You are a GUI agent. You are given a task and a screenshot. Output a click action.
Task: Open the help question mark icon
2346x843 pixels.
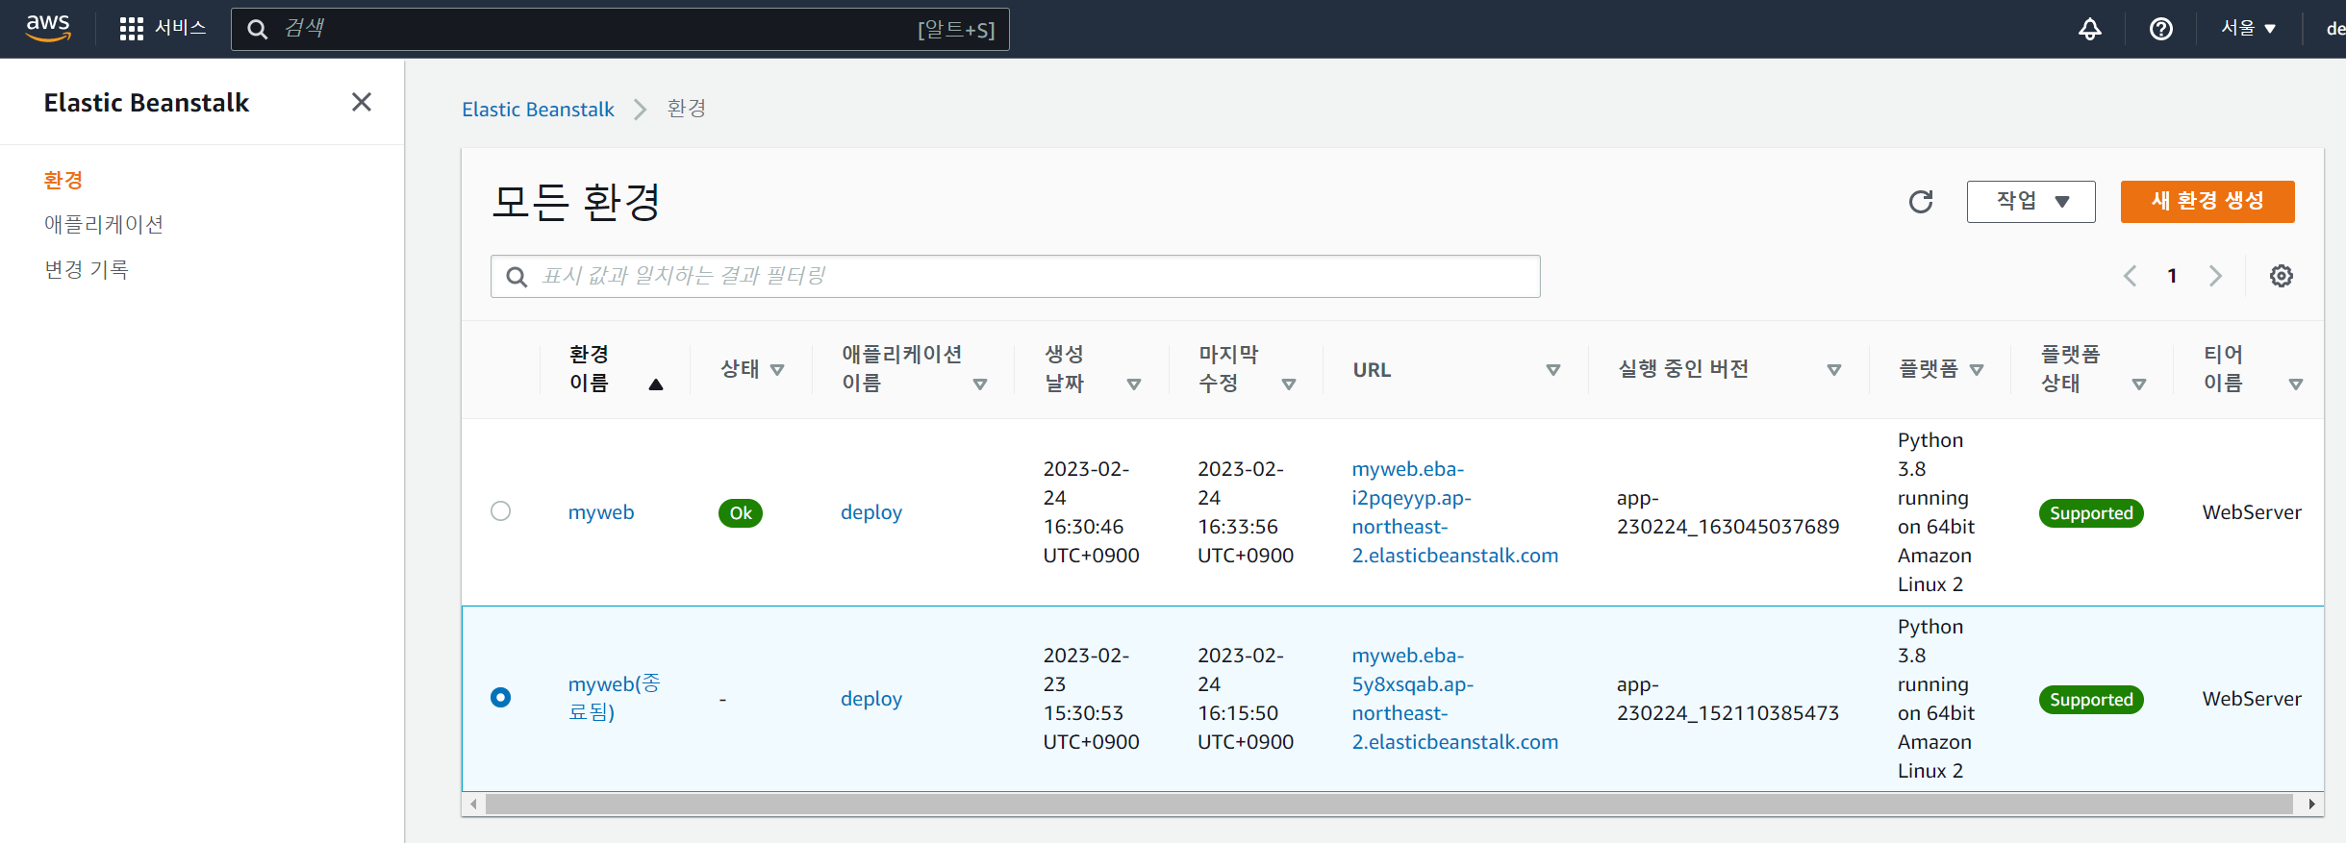2161,29
